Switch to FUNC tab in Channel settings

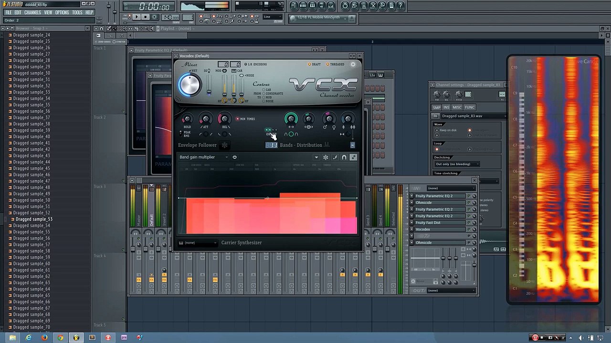pos(470,108)
